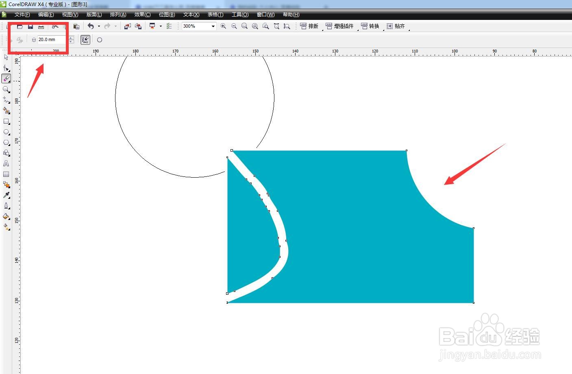Select the Rectangle tool

point(6,121)
